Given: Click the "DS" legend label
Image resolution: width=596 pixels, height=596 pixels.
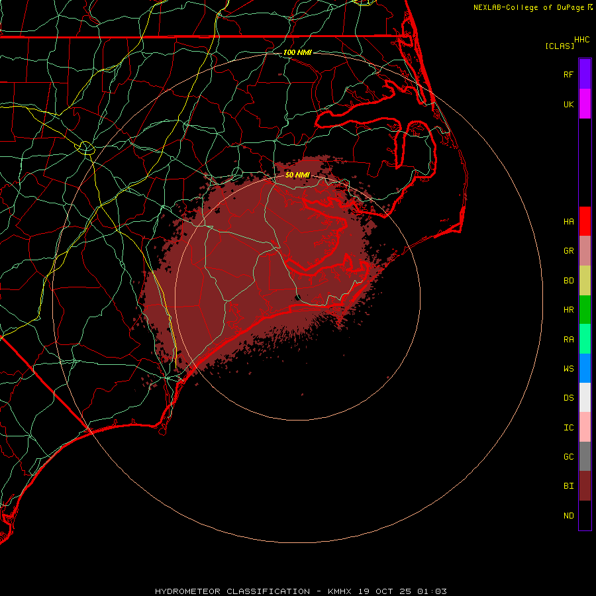Looking at the screenshot, I should tap(569, 398).
